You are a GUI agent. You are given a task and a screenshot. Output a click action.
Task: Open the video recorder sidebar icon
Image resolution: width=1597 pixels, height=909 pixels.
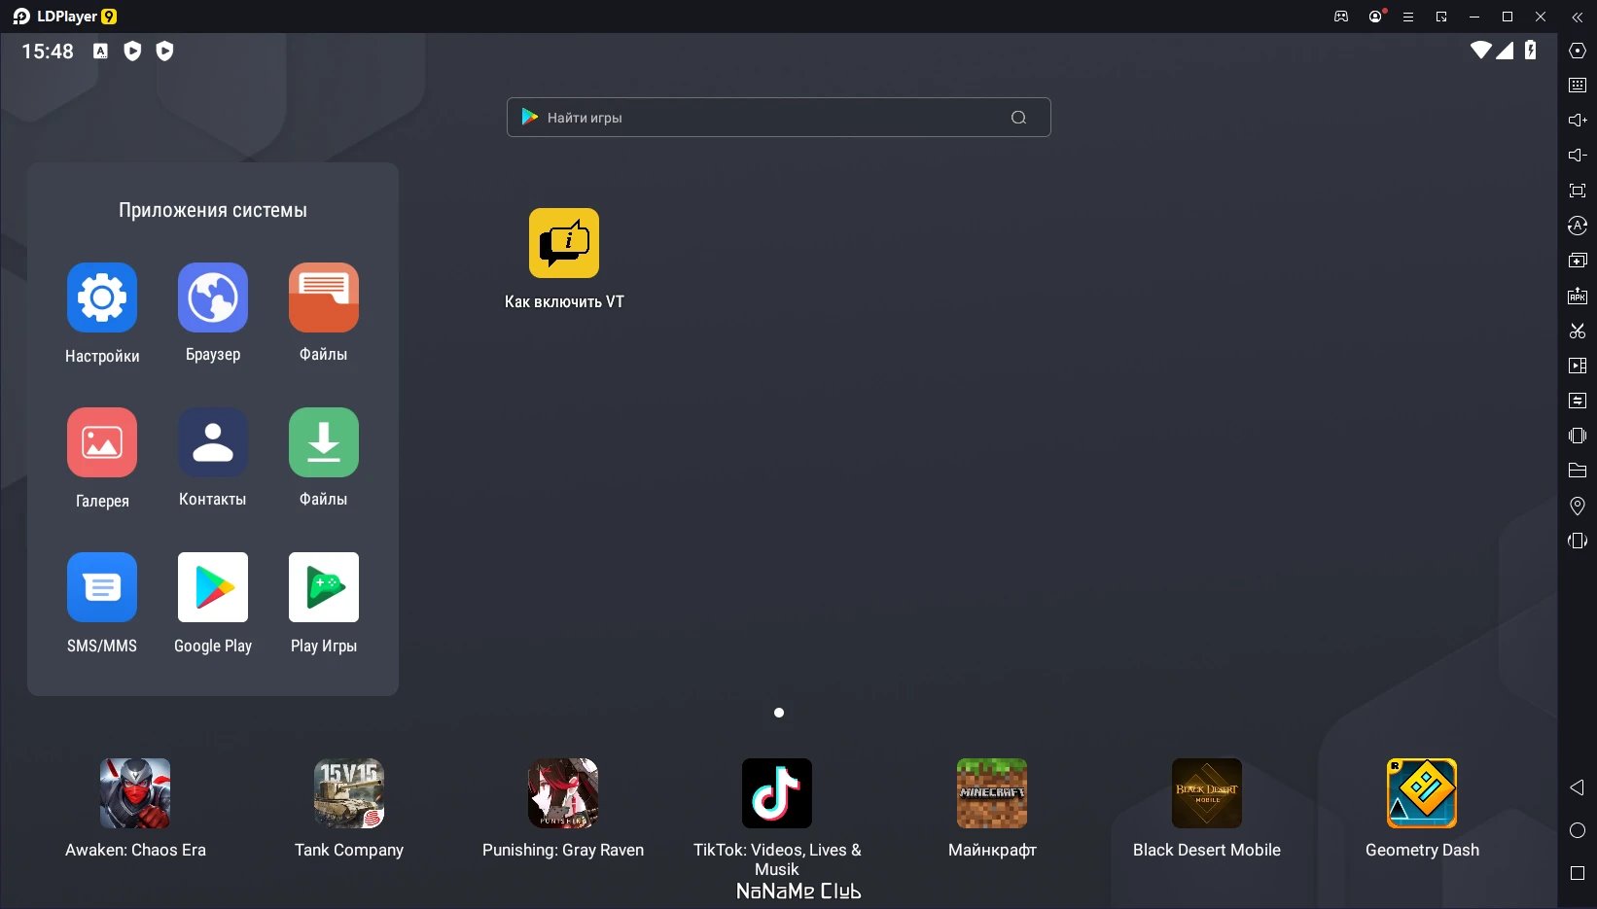[1578, 366]
